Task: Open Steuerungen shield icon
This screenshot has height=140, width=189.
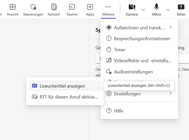Action: point(33,7)
